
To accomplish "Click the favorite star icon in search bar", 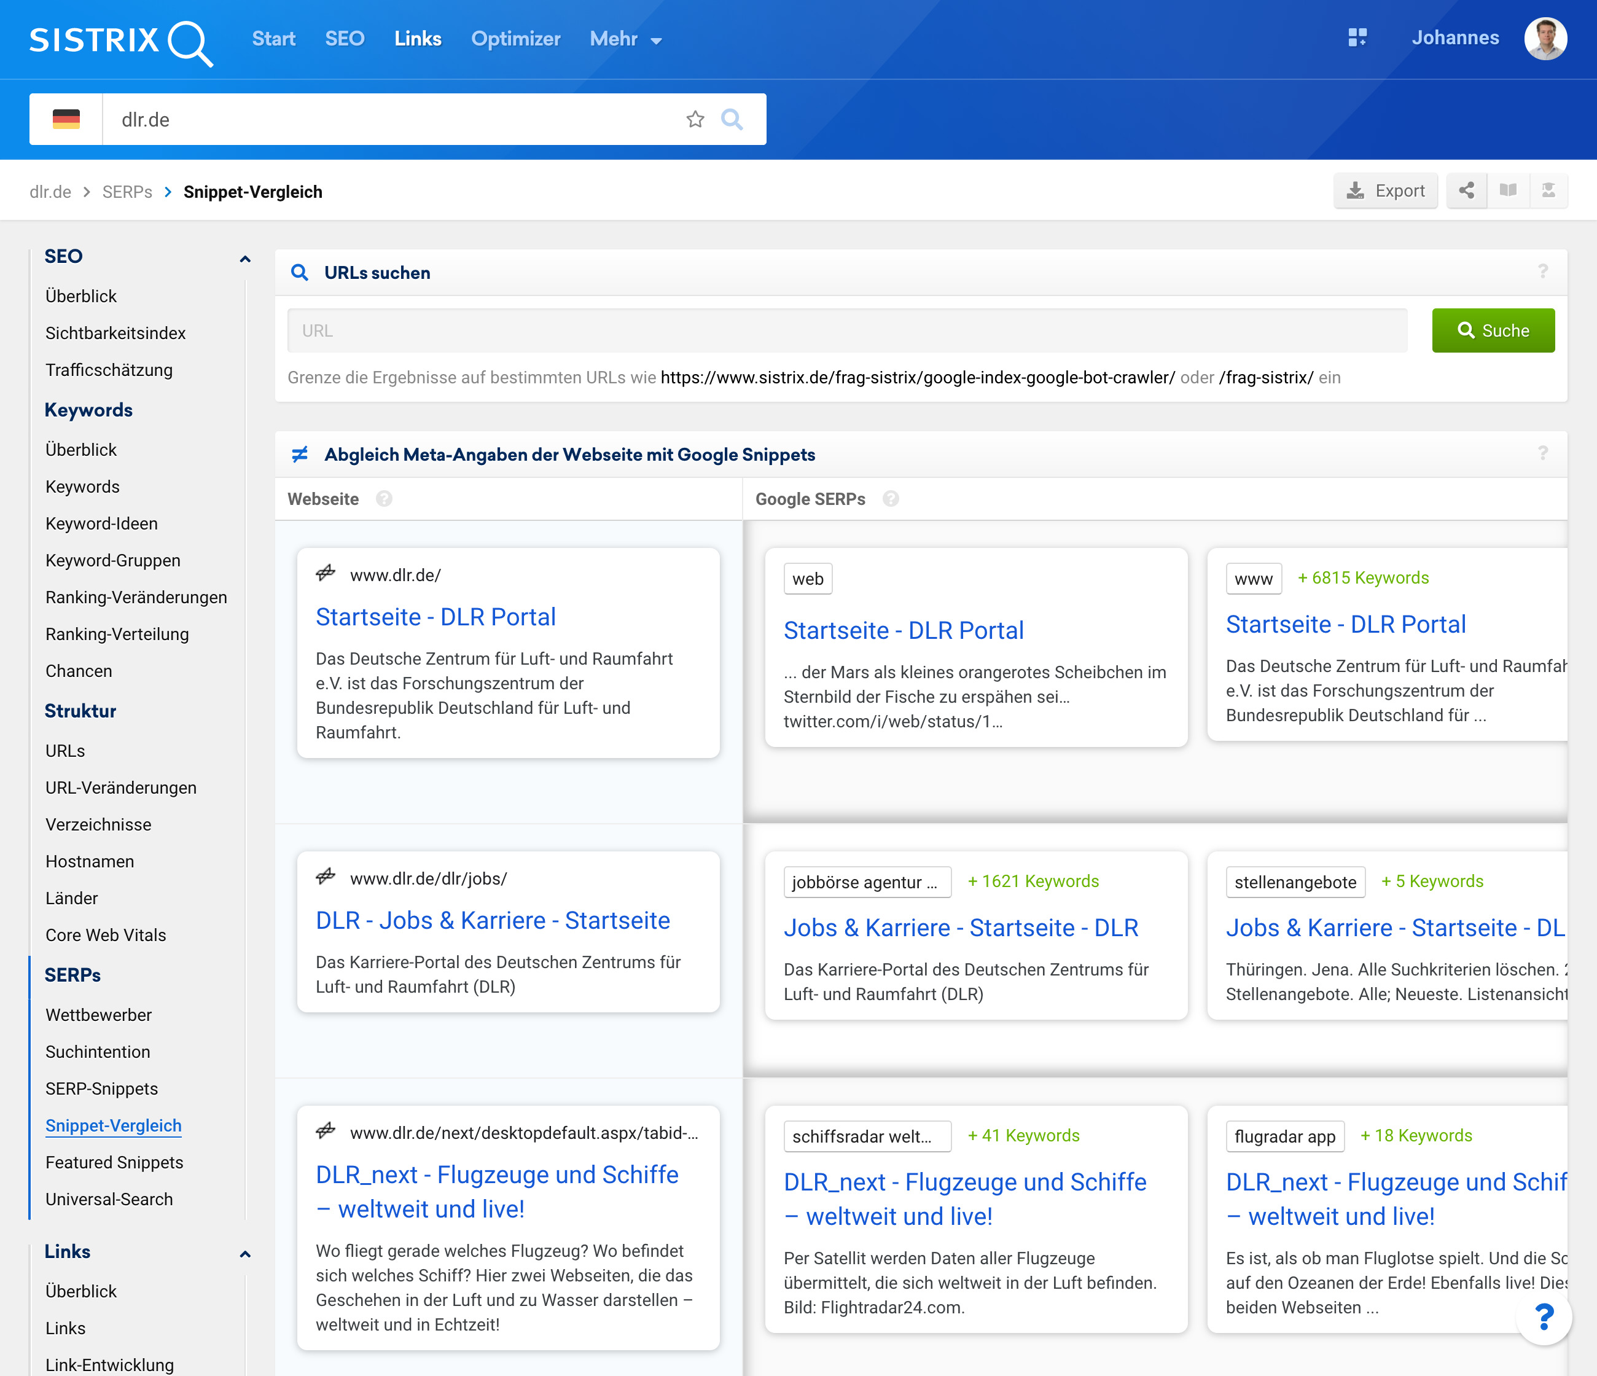I will pyautogui.click(x=695, y=120).
